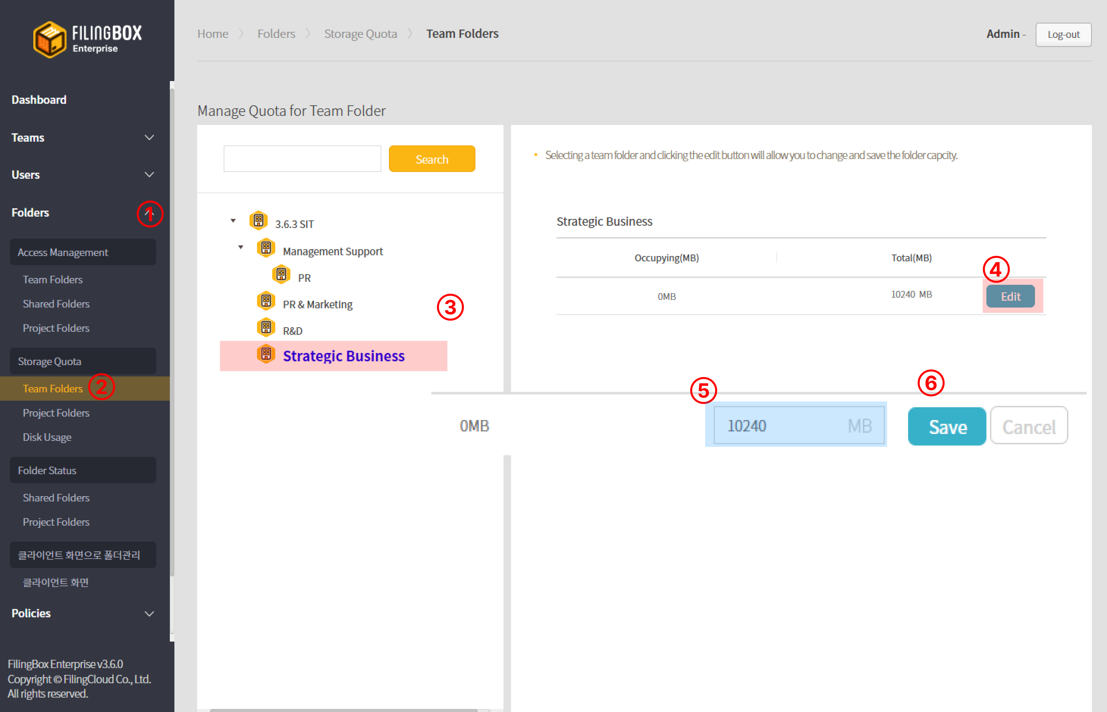This screenshot has height=712, width=1107.
Task: Go to the Storage Quota breadcrumb link
Action: coord(361,34)
